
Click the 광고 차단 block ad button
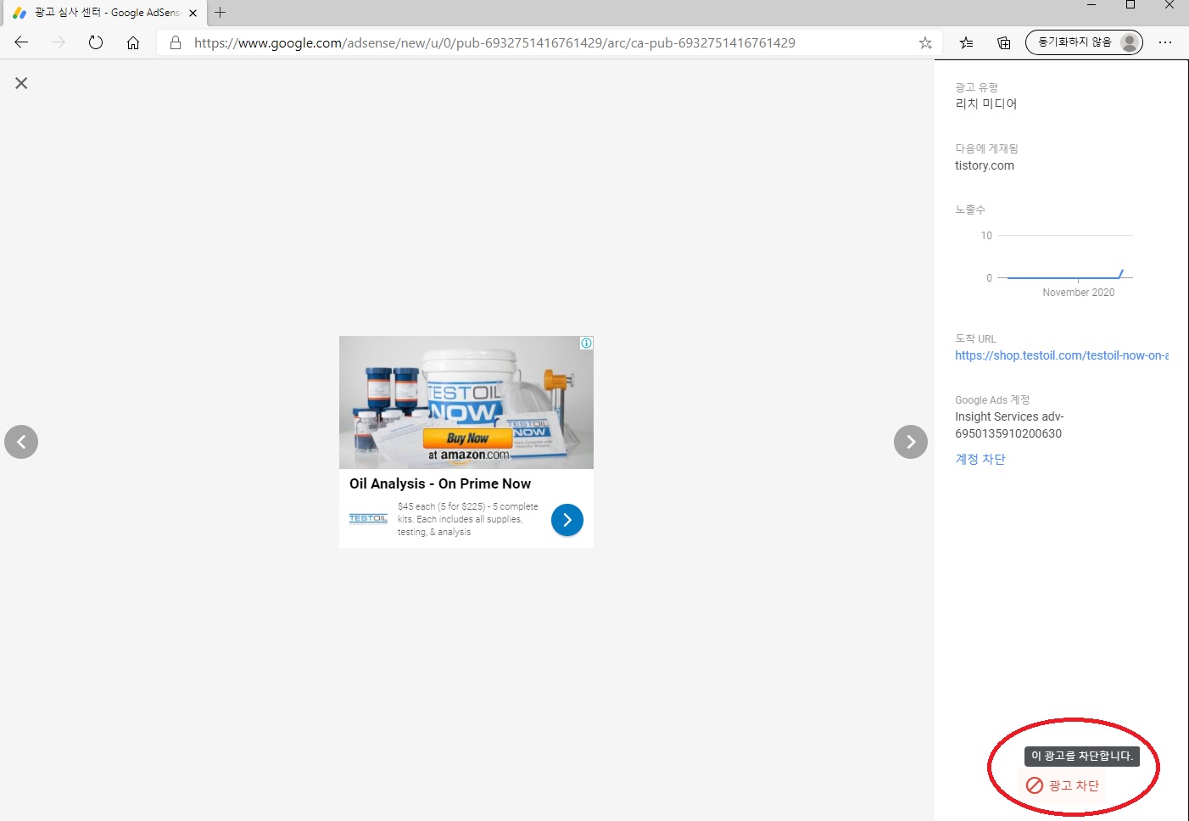click(x=1063, y=785)
